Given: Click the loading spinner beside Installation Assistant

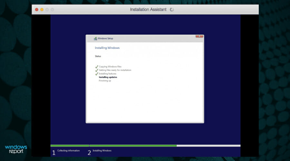Looking at the screenshot, I should tap(172, 10).
